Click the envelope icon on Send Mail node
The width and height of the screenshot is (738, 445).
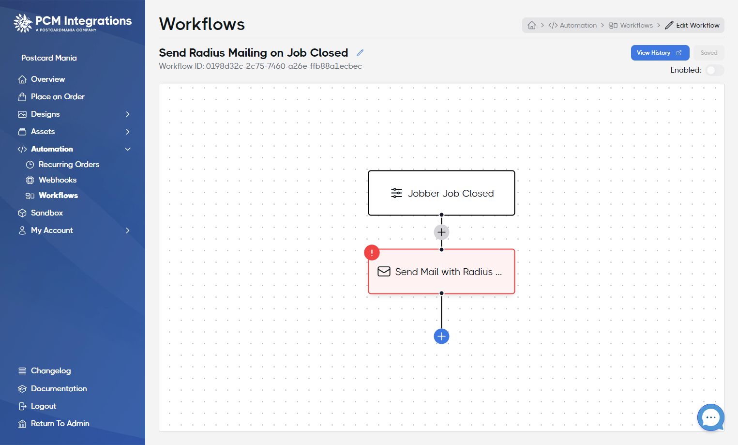tap(384, 272)
